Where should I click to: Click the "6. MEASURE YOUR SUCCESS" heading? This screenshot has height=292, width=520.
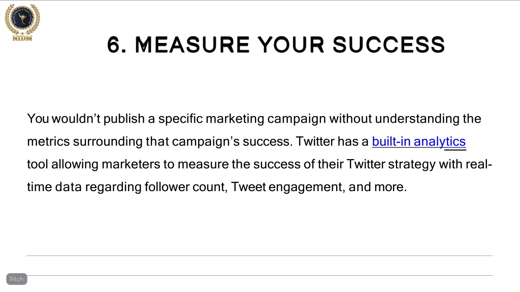276,45
